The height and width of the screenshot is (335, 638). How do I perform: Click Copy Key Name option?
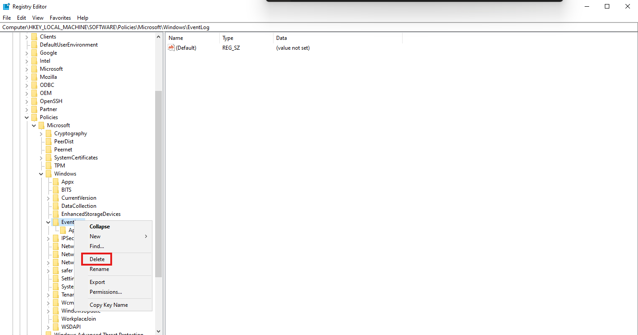click(109, 305)
